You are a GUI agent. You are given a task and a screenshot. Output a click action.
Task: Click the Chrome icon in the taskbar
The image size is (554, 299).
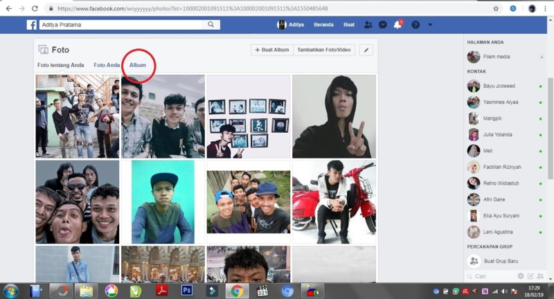click(237, 291)
